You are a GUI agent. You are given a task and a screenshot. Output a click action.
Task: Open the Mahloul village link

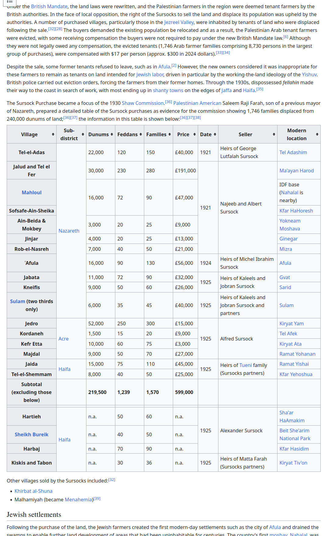(x=32, y=192)
